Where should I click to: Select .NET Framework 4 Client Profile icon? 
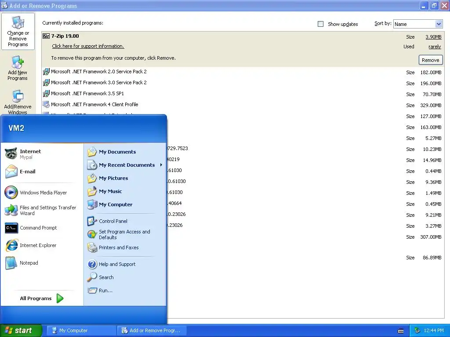click(x=46, y=104)
